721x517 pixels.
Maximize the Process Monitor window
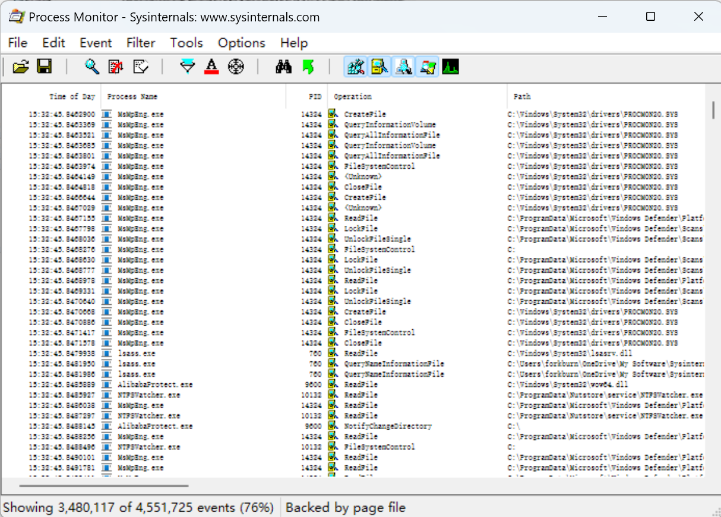point(650,17)
